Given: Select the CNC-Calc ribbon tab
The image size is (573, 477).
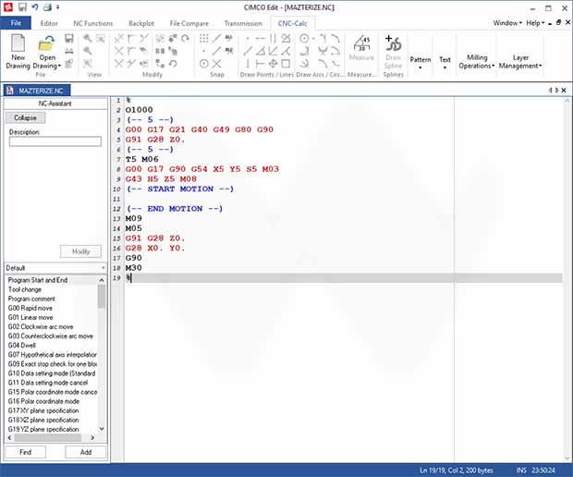Looking at the screenshot, I should click(x=292, y=23).
